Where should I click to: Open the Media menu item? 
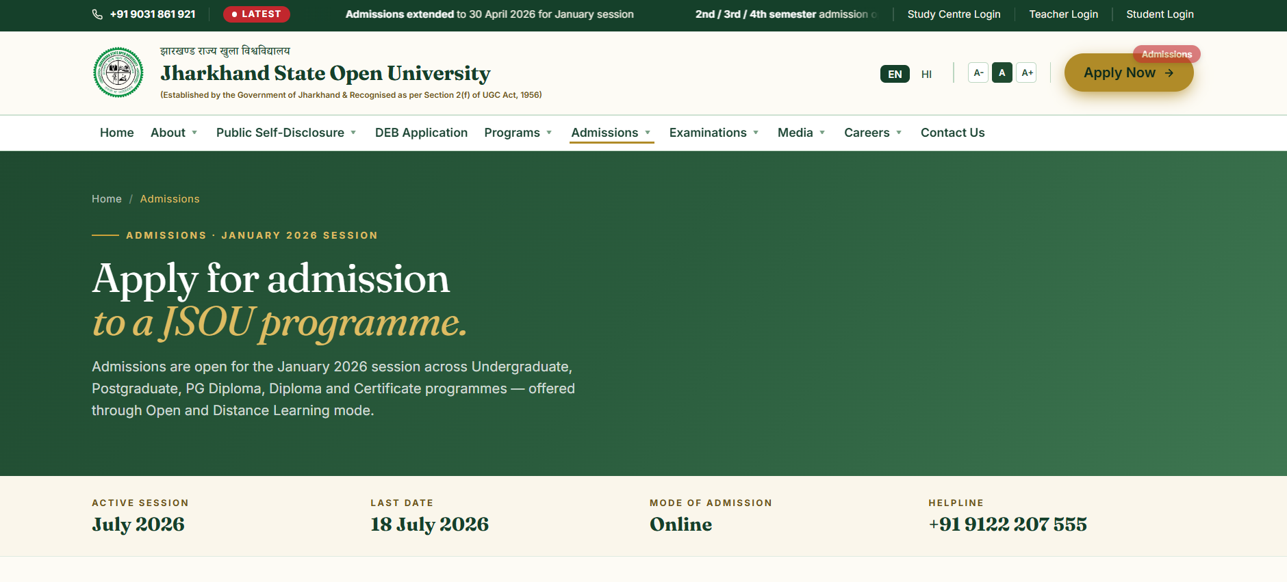tap(795, 133)
